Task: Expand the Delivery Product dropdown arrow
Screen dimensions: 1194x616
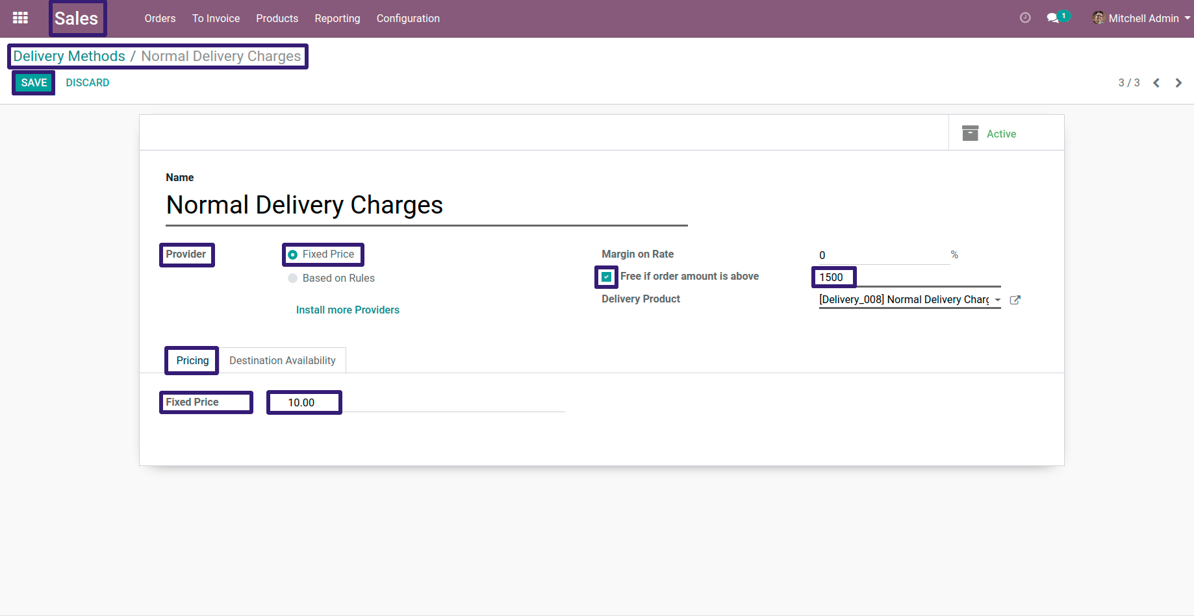Action: pos(997,300)
